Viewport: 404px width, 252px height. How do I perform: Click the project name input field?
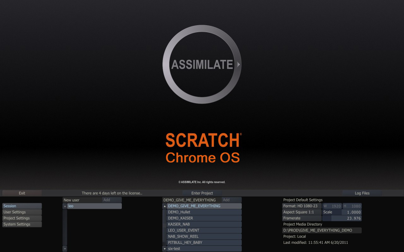coord(192,200)
